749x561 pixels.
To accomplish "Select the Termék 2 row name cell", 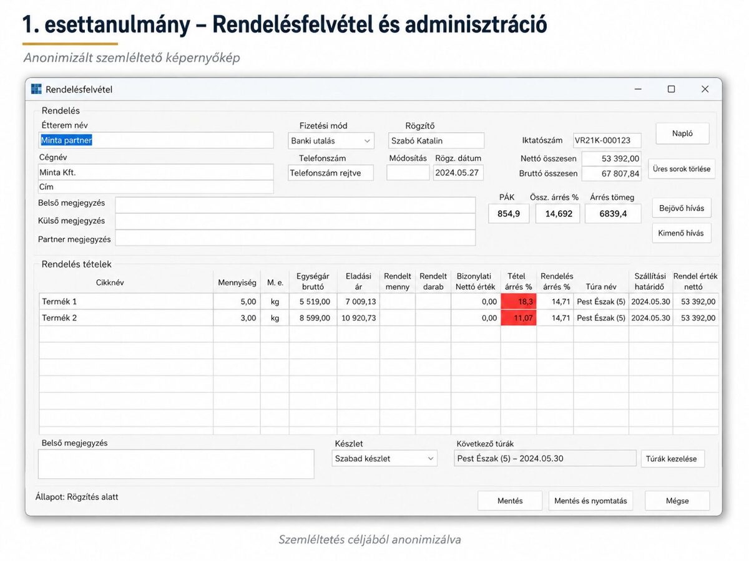I will pos(126,318).
